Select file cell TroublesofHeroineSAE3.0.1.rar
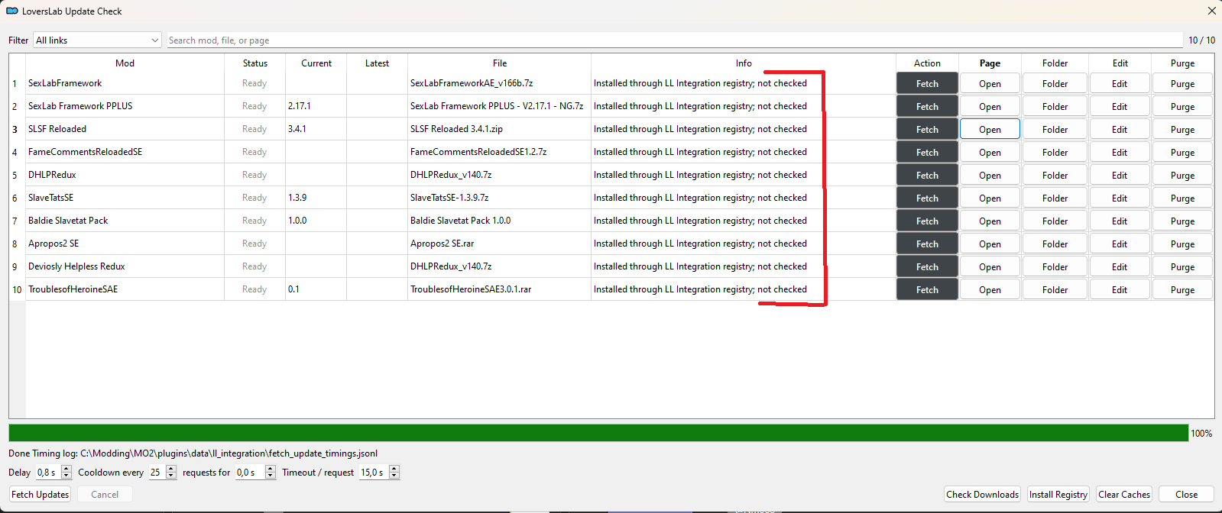The width and height of the screenshot is (1222, 513). [x=499, y=289]
